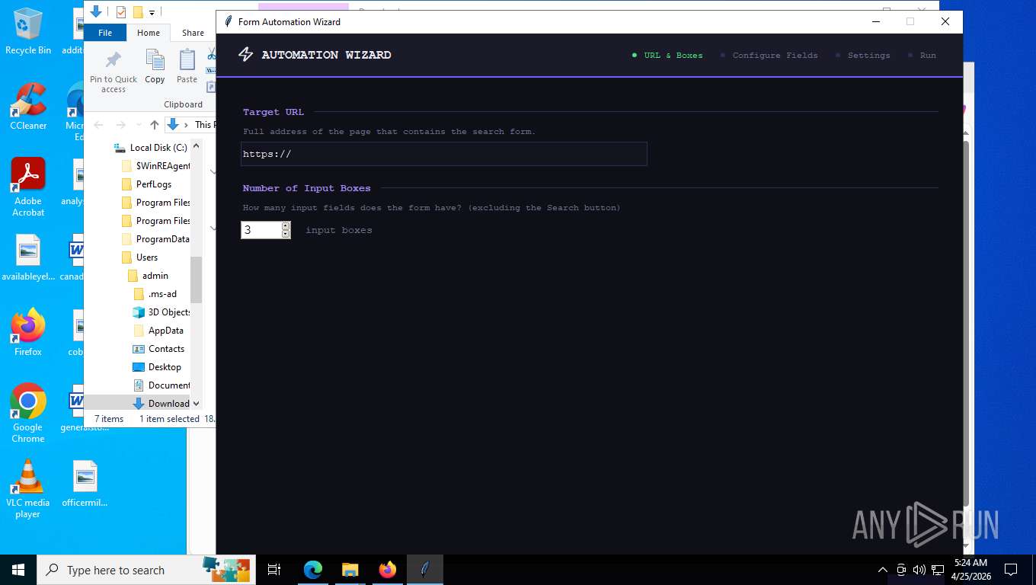Open the Recycle Bin desktop icon

coord(28,32)
